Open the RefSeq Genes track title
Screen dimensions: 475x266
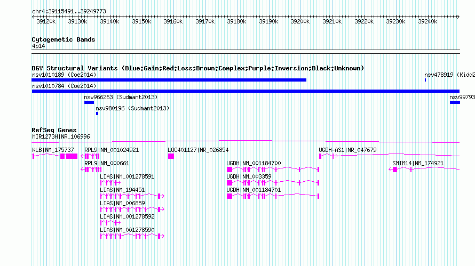[54, 130]
